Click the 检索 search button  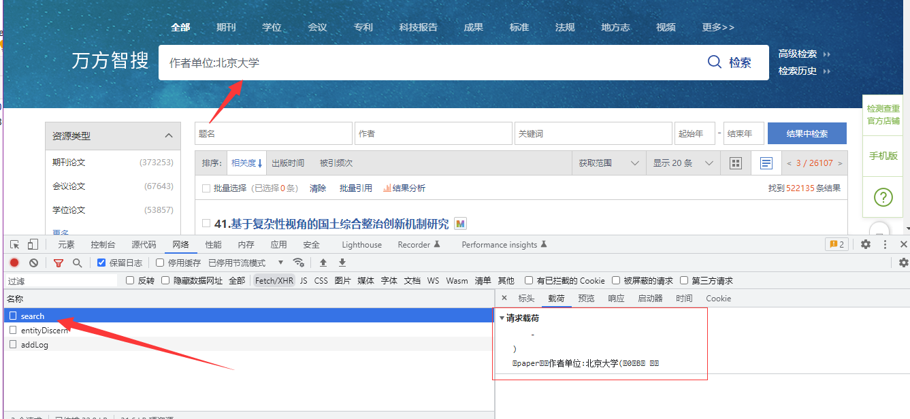[740, 63]
